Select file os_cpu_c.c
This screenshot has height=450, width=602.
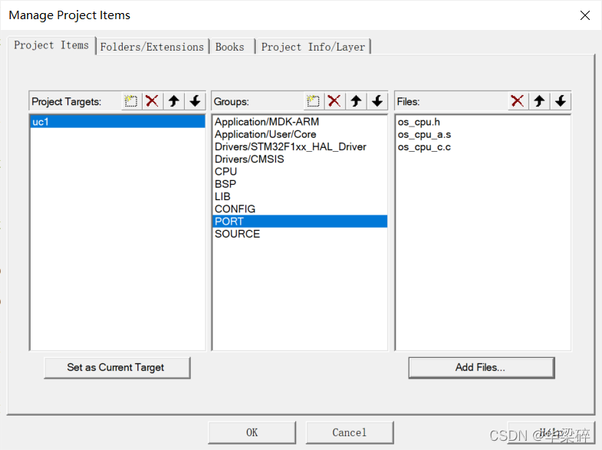(x=482, y=147)
